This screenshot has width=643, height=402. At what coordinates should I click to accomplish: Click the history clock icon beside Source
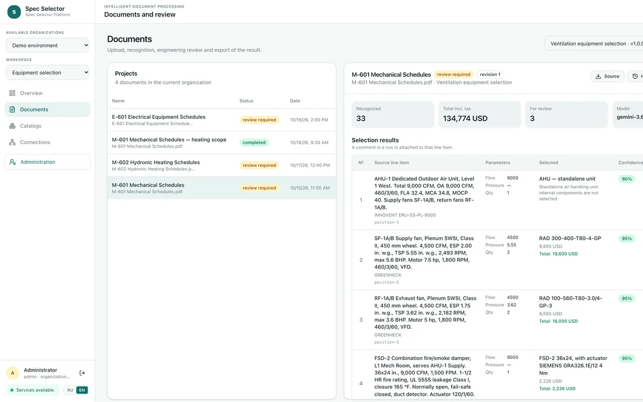pos(635,76)
